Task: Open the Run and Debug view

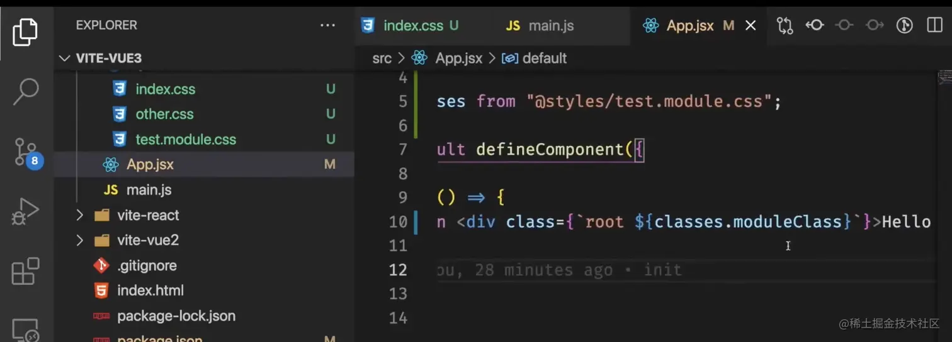Action: point(25,212)
